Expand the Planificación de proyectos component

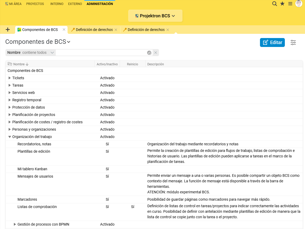9,115
